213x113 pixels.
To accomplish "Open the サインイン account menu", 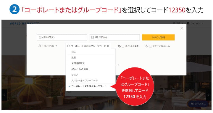I will (x=195, y=23).
